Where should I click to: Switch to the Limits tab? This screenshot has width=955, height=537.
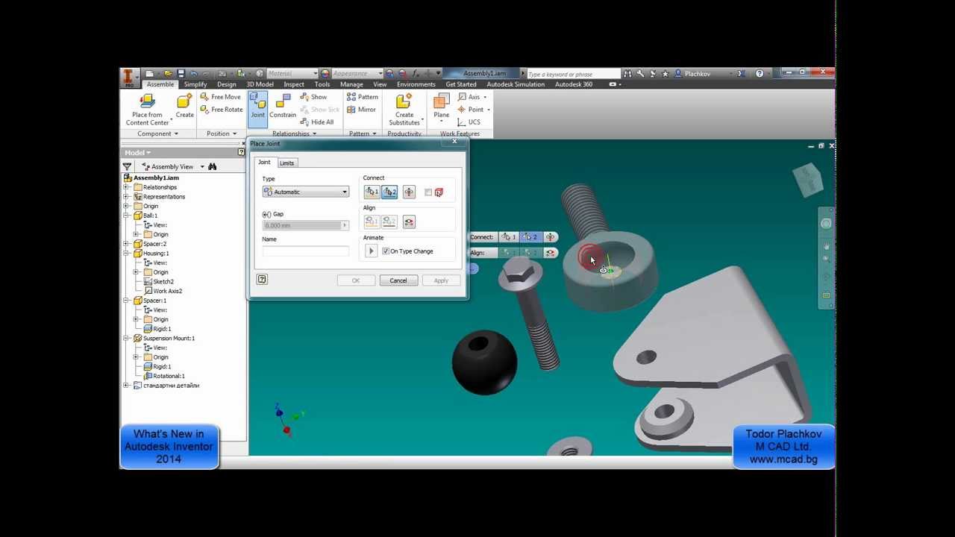(x=287, y=163)
